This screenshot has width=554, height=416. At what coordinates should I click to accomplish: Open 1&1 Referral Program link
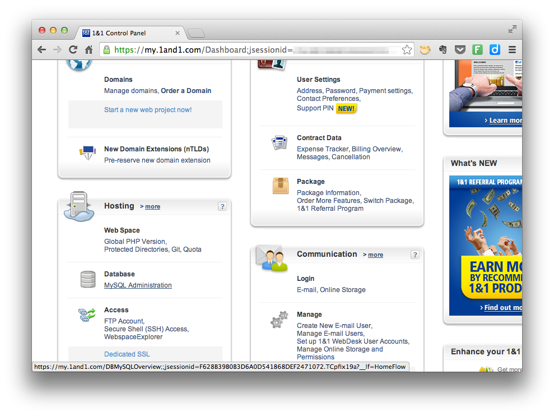(x=330, y=209)
